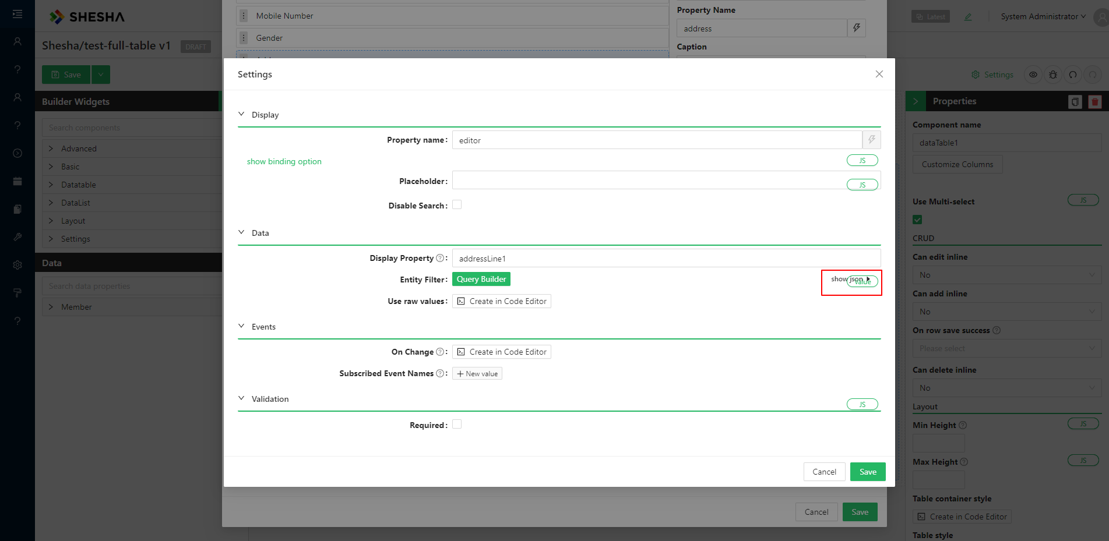Image resolution: width=1109 pixels, height=541 pixels.
Task: Click inside the Placeholder input field
Action: (641, 181)
